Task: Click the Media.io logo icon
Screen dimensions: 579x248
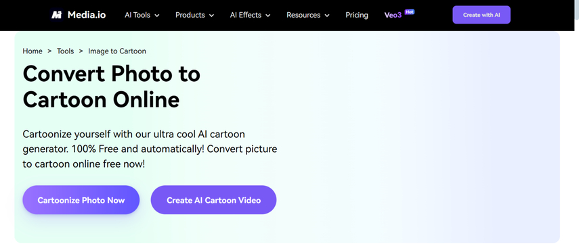Action: click(x=57, y=15)
